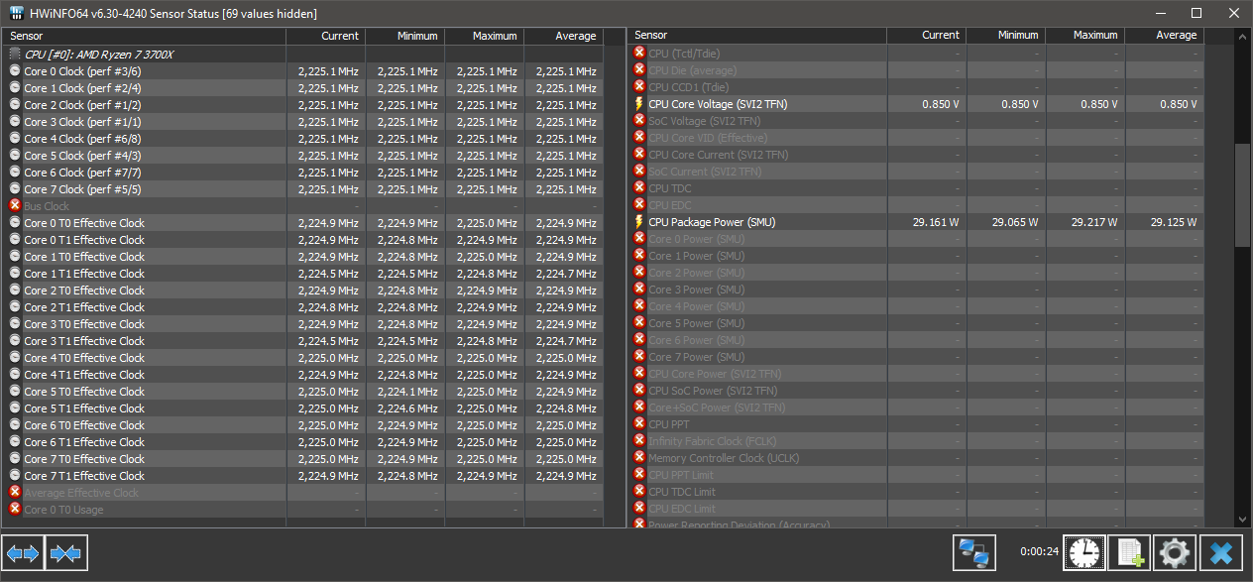Select the Core 1 T1 Effective Clock row
The height and width of the screenshot is (582, 1253).
302,274
